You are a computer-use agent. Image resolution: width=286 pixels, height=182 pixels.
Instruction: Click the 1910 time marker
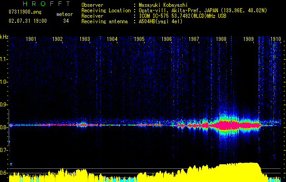pyautogui.click(x=276, y=39)
